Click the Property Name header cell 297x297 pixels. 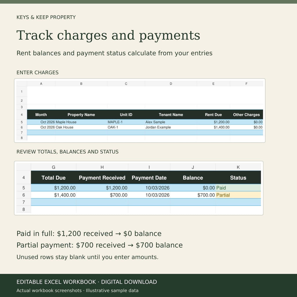81,115
